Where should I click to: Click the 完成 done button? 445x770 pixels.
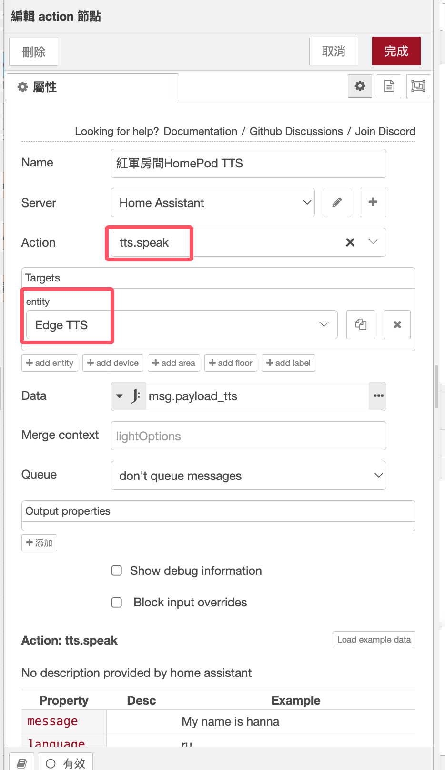point(396,51)
